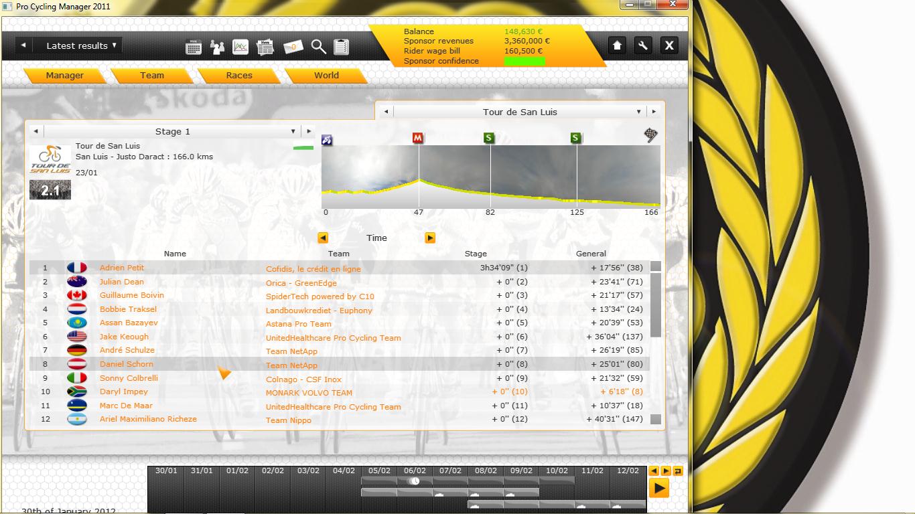The height and width of the screenshot is (514, 915).
Task: Open the statistics graph icon
Action: tap(240, 47)
